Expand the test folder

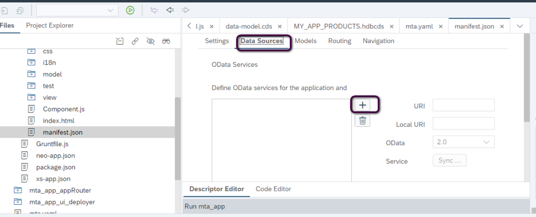pyautogui.click(x=31, y=86)
